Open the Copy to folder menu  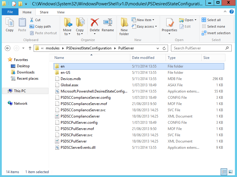click(x=80, y=26)
